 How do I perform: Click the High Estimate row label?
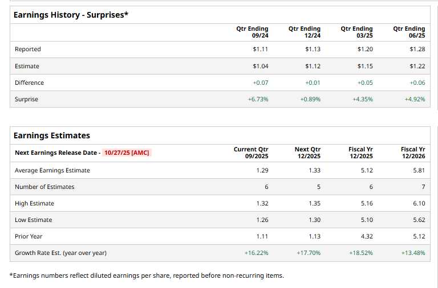[x=34, y=203]
